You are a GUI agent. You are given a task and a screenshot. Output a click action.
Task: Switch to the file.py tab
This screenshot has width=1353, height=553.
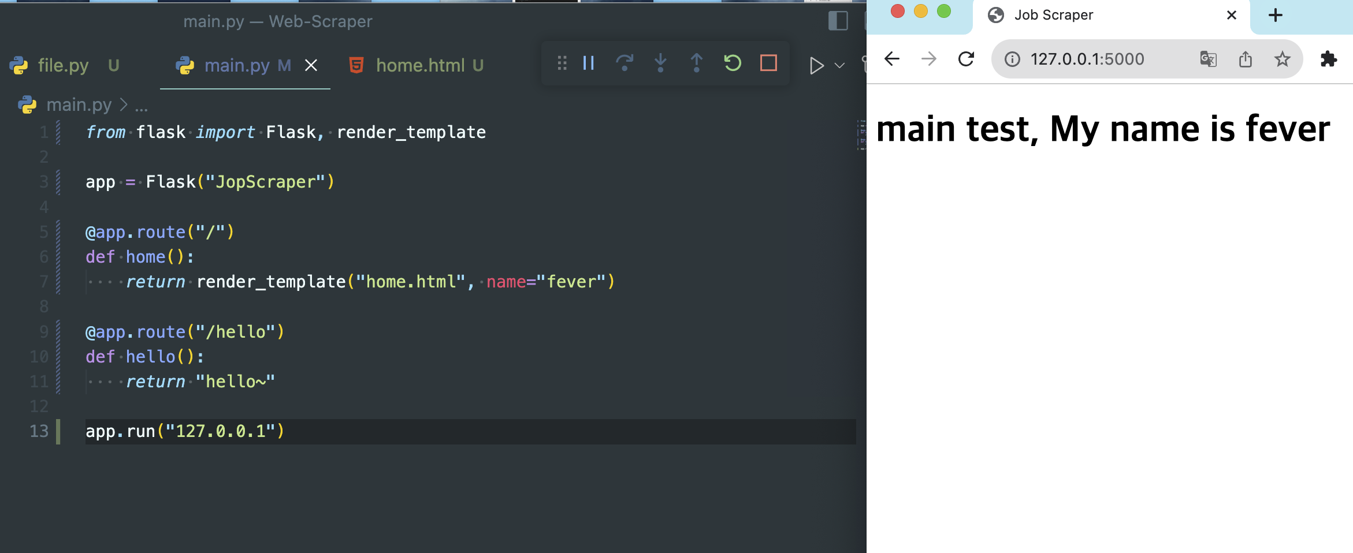coord(65,65)
